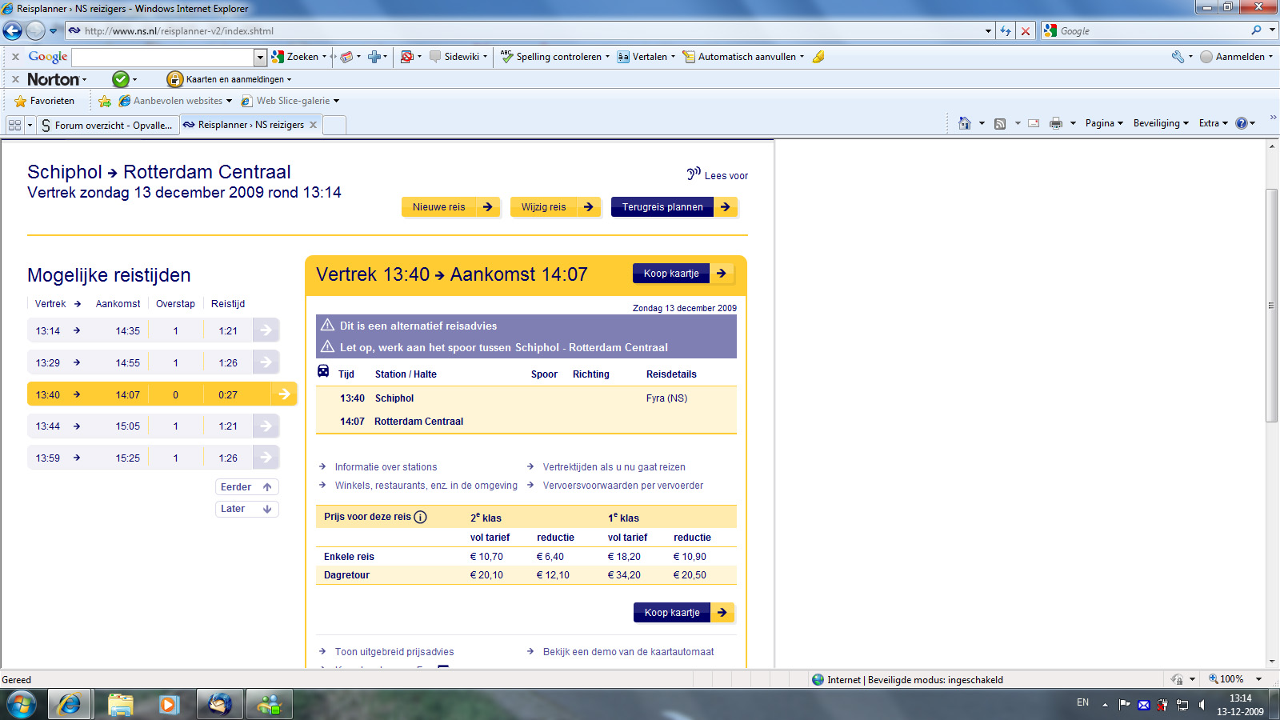Click the Print icon in command bar
This screenshot has height=720, width=1280.
1056,123
